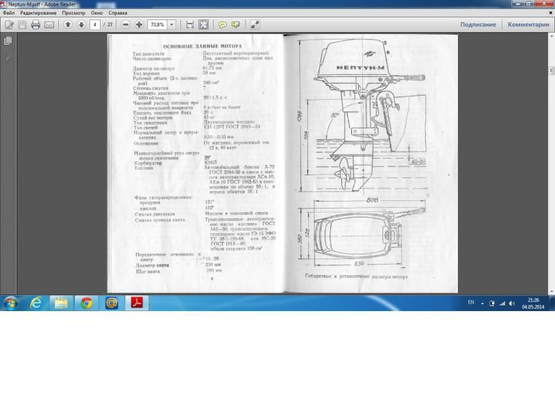The width and height of the screenshot is (555, 397).
Task: Add a sticky note comment
Action: (223, 24)
